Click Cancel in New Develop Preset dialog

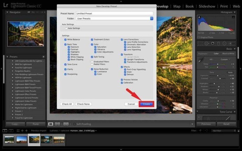coord(131,104)
